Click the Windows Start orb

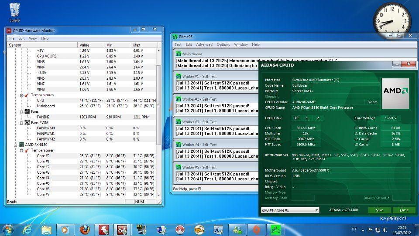point(8,229)
